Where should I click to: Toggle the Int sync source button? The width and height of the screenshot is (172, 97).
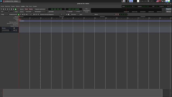point(2,12)
